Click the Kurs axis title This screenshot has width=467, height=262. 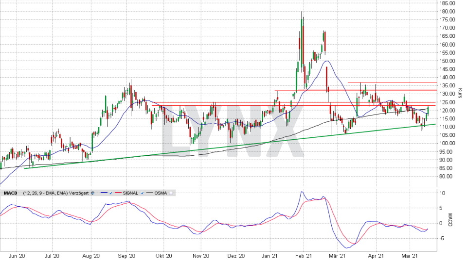pos(460,93)
